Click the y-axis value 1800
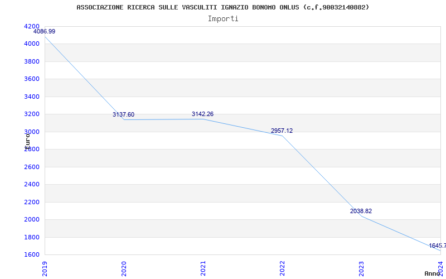446x279 pixels. tap(32, 237)
